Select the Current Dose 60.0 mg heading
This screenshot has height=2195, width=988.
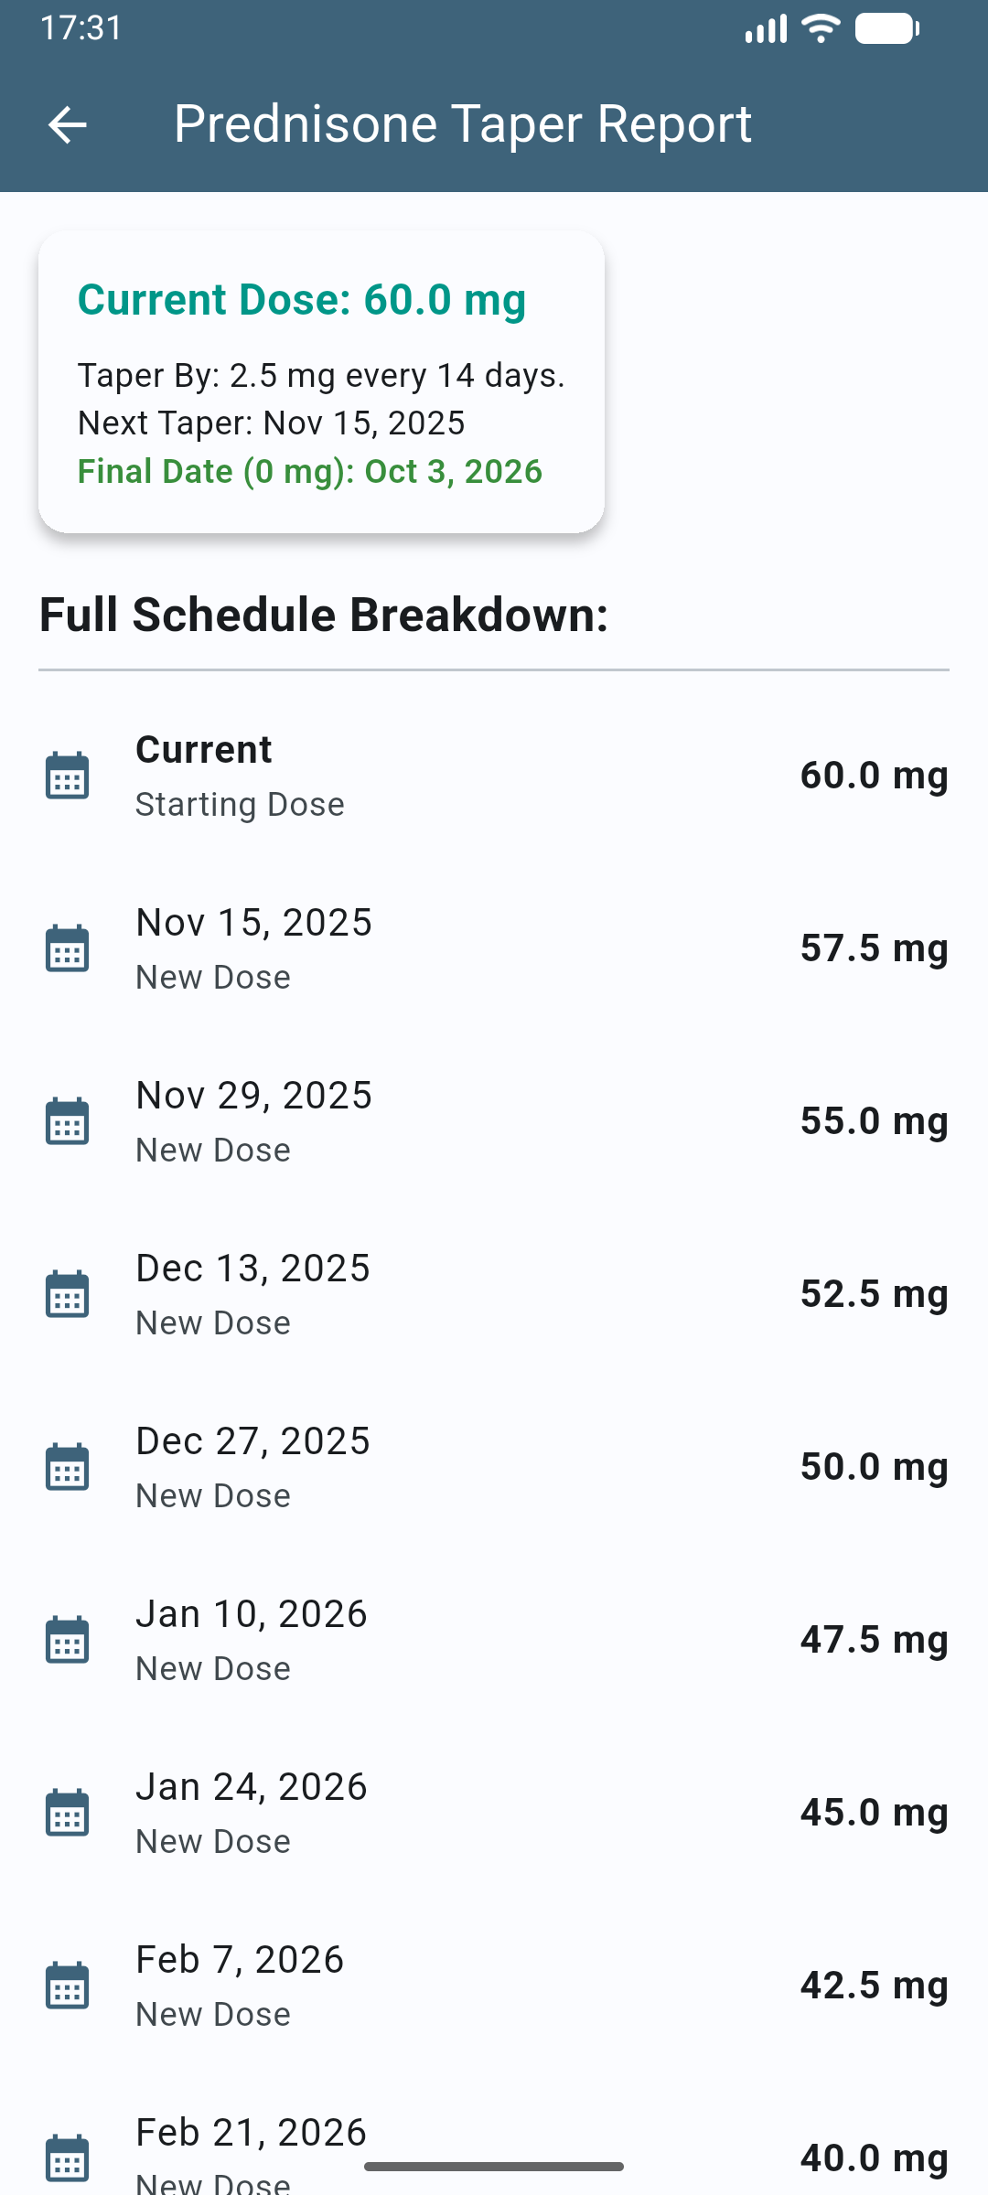tap(302, 300)
